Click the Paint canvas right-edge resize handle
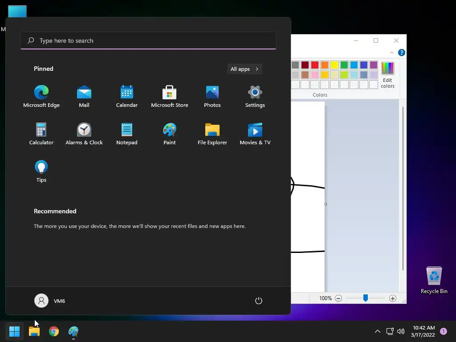The image size is (456, 342). [x=326, y=204]
